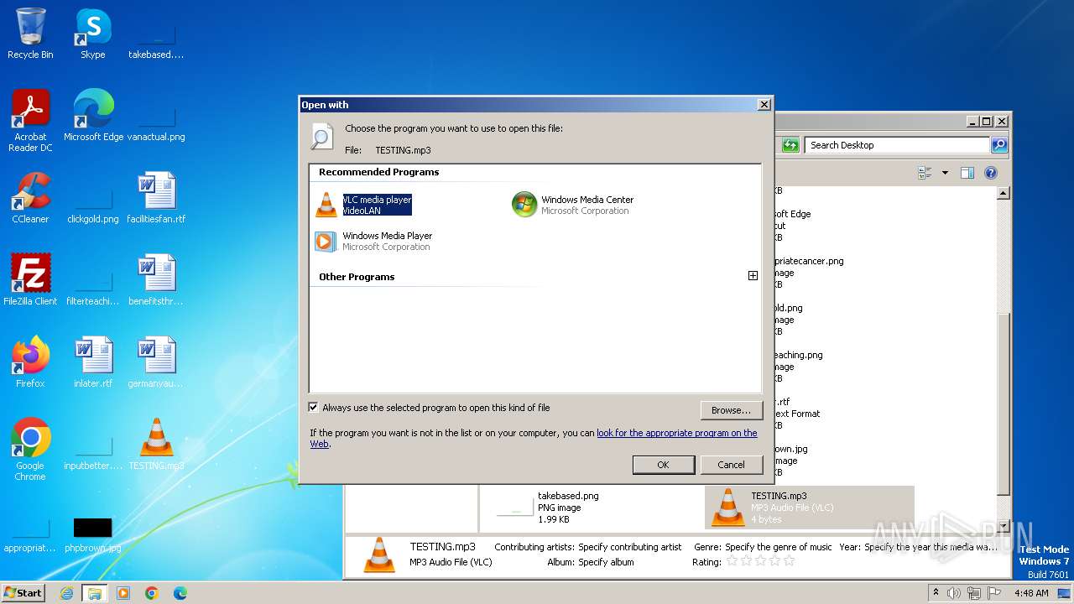
Task: Select Acrobat Reader DC desktop icon
Action: 30,121
